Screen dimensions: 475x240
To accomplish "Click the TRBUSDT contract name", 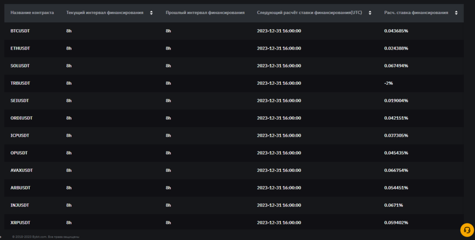I will point(20,83).
